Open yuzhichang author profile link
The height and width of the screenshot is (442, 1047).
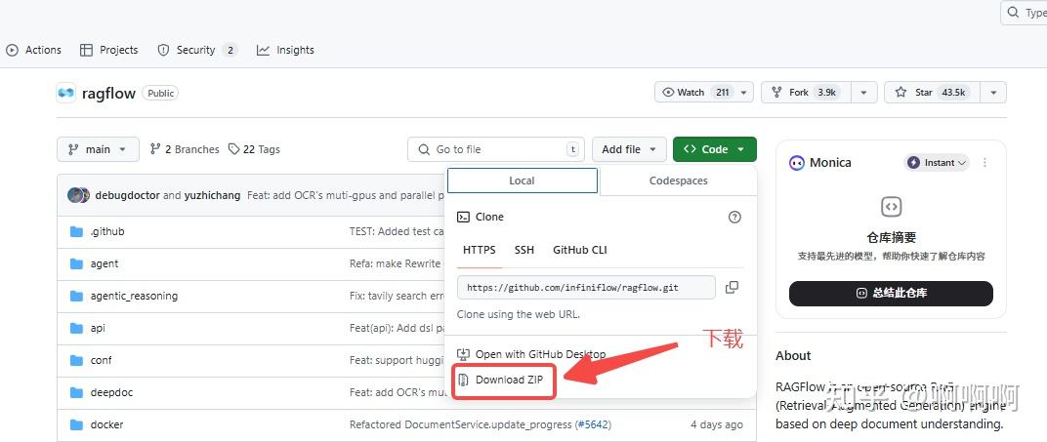click(212, 195)
